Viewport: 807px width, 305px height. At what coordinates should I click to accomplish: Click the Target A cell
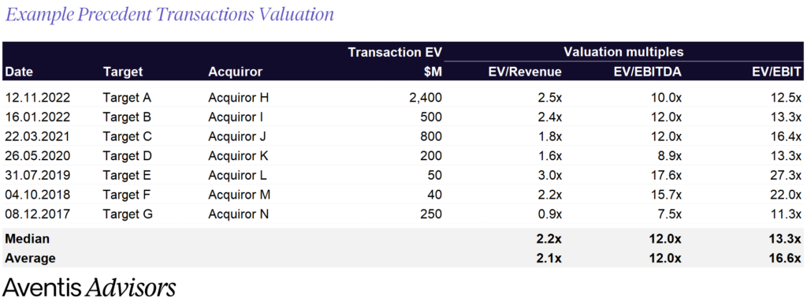coord(127,97)
